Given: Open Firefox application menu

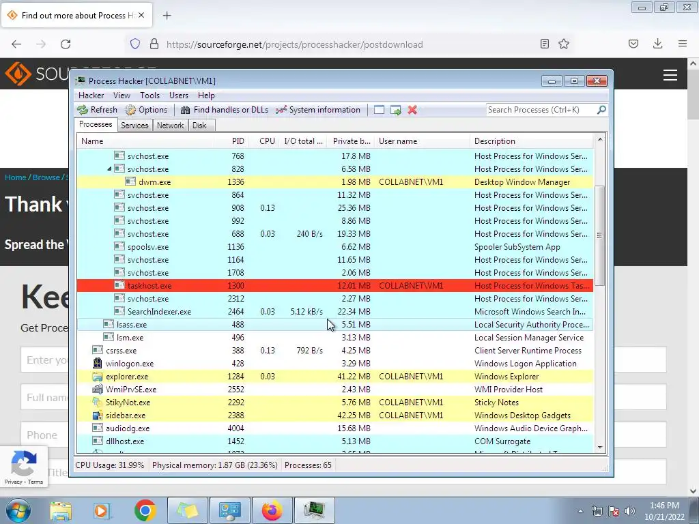Looking at the screenshot, I should click(x=683, y=44).
